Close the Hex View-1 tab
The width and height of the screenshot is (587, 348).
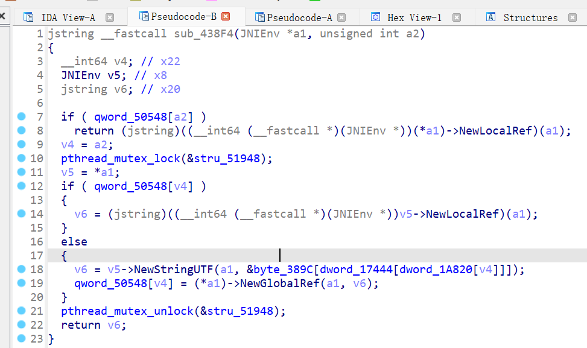pos(456,17)
